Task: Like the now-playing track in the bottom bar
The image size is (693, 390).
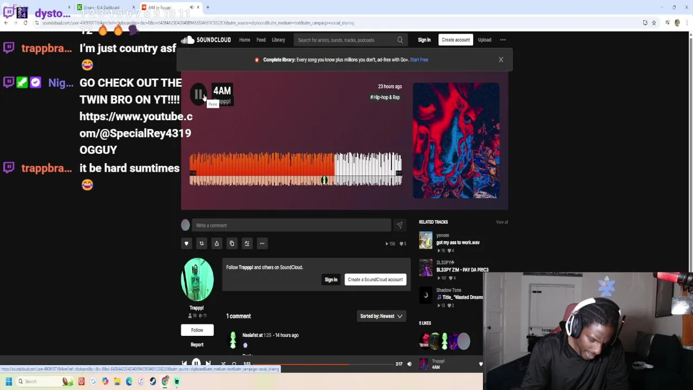Action: tap(481, 364)
